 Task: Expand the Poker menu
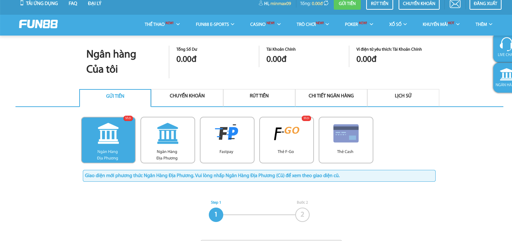tap(359, 24)
